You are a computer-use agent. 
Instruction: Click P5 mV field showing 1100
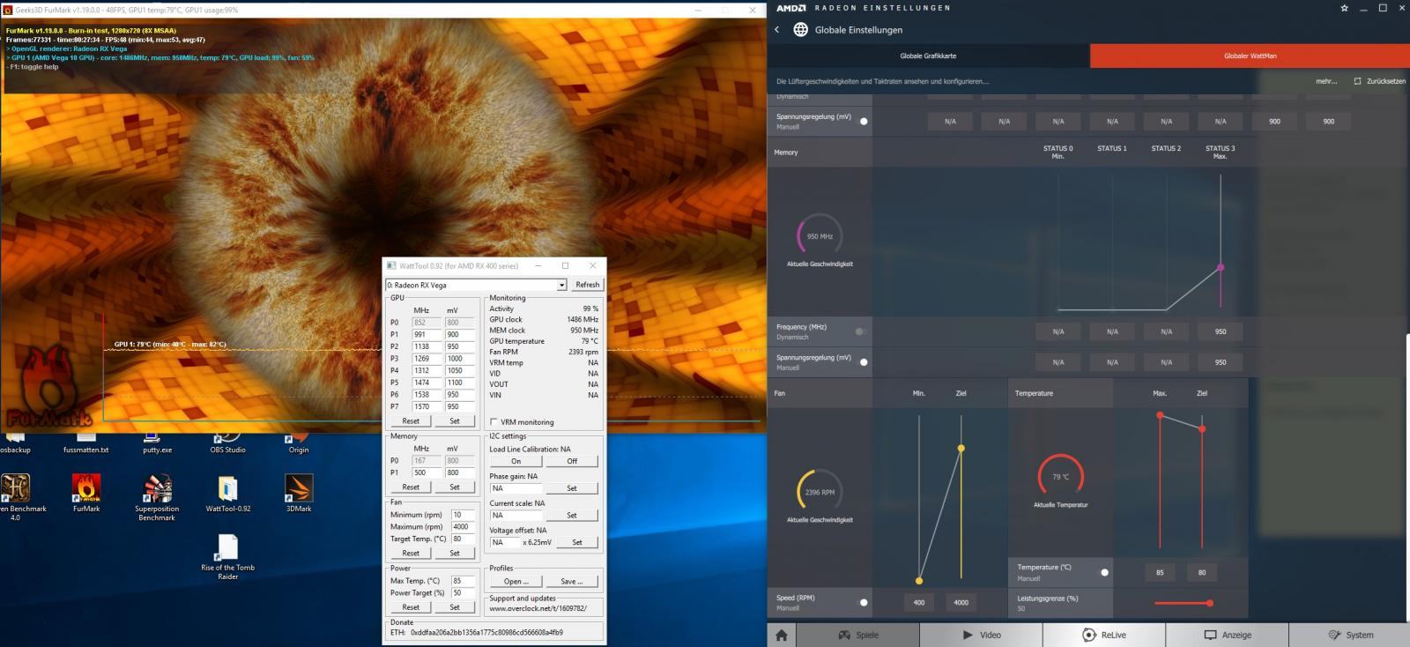(x=460, y=383)
